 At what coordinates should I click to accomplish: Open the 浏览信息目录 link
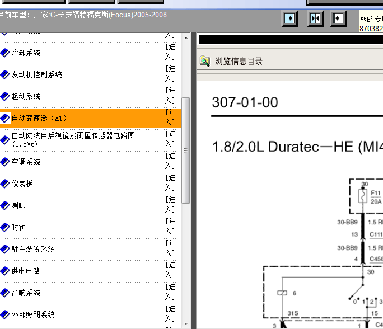[239, 61]
